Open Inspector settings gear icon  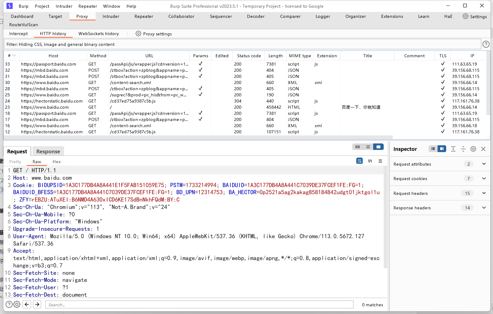click(473, 149)
